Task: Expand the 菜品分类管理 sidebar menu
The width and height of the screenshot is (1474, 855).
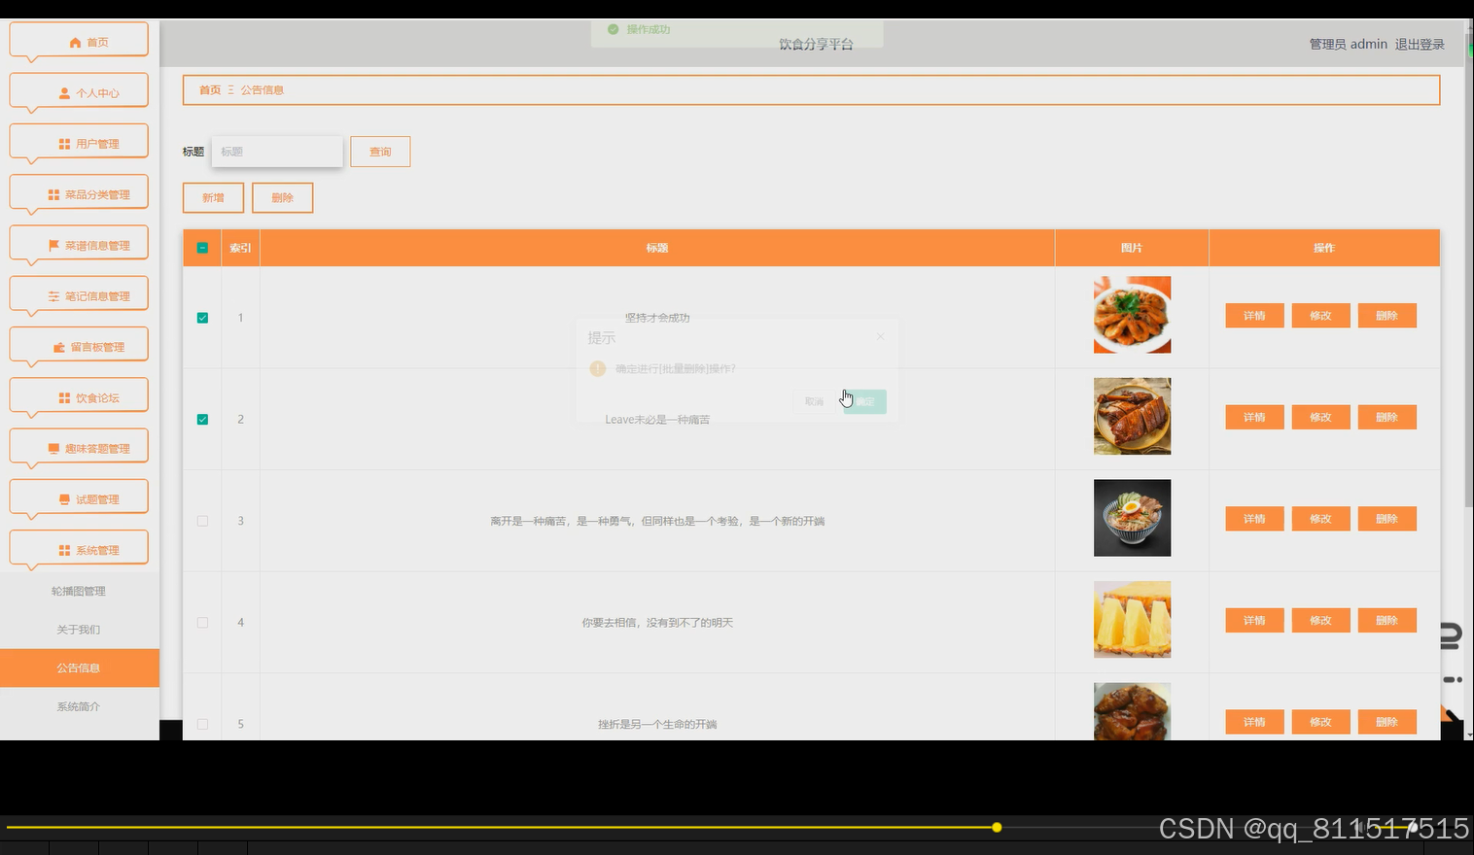Action: pyautogui.click(x=79, y=193)
